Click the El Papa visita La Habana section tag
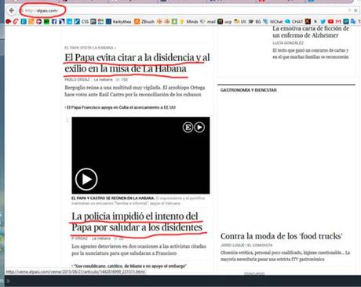Viewport: 361px width, 287px height. 90,48
